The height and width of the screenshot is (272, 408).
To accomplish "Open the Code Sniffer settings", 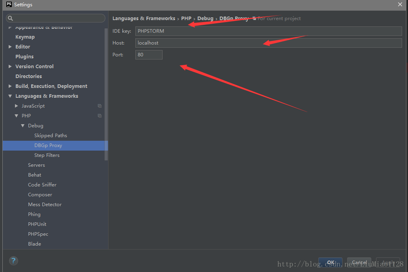I will pyautogui.click(x=42, y=184).
